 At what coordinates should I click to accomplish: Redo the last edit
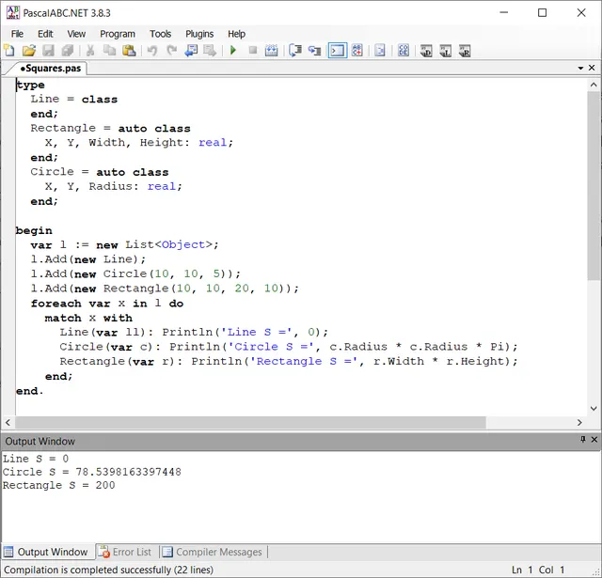172,50
